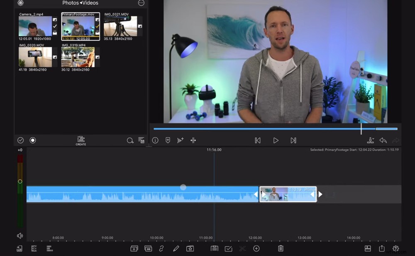This screenshot has width=415, height=256.
Task: Undo the last edit
Action: (x=383, y=140)
